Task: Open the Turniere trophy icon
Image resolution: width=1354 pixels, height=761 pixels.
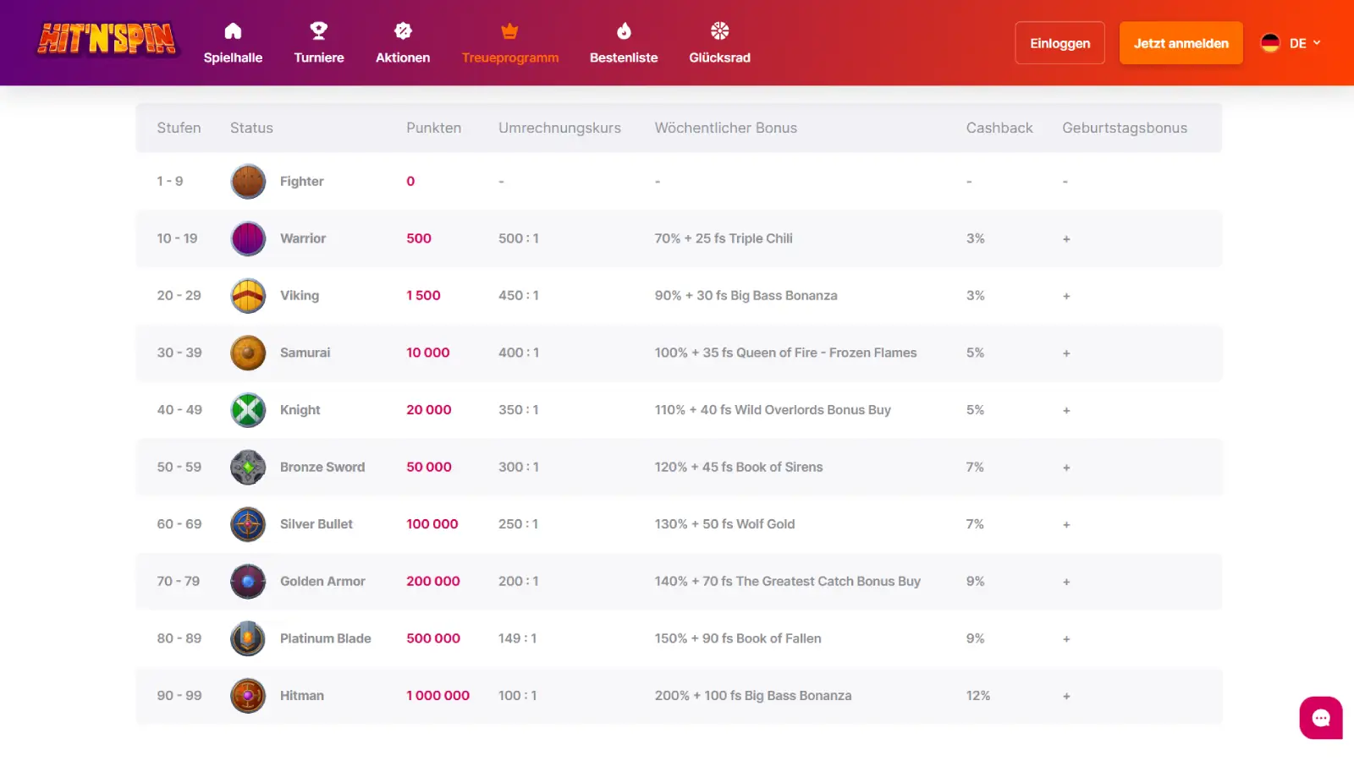Action: [x=319, y=31]
